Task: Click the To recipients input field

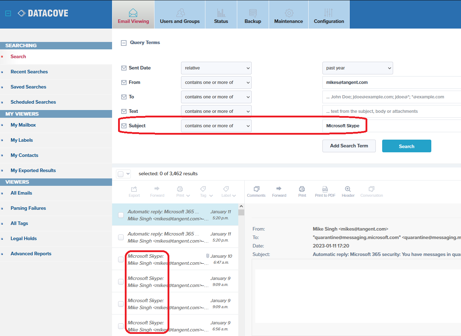Action: (392, 97)
